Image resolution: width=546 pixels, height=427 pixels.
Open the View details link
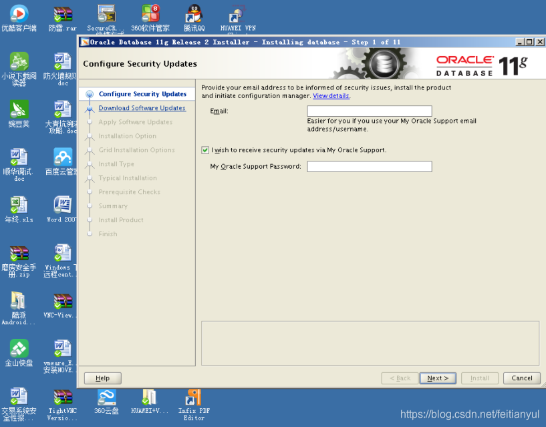pyautogui.click(x=331, y=96)
